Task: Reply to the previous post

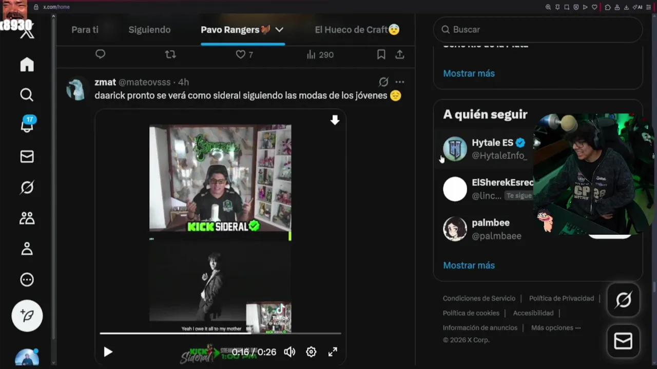Action: click(100, 54)
